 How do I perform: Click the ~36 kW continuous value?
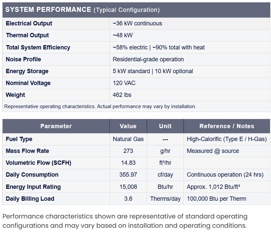point(137,23)
